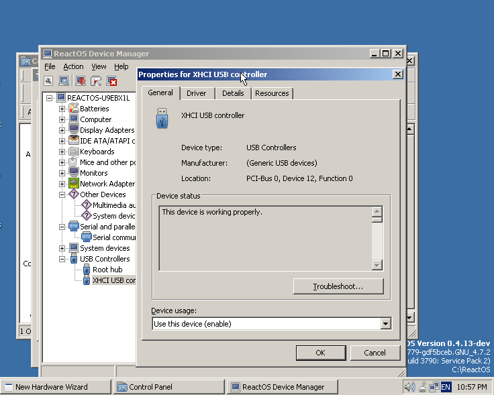This screenshot has height=395, width=494.
Task: Click the USB Controllers category icon
Action: (74, 259)
